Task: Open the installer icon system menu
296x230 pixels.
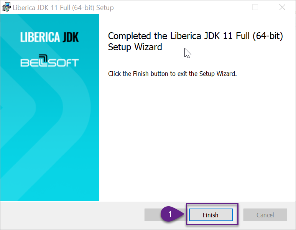Action: pyautogui.click(x=6, y=7)
